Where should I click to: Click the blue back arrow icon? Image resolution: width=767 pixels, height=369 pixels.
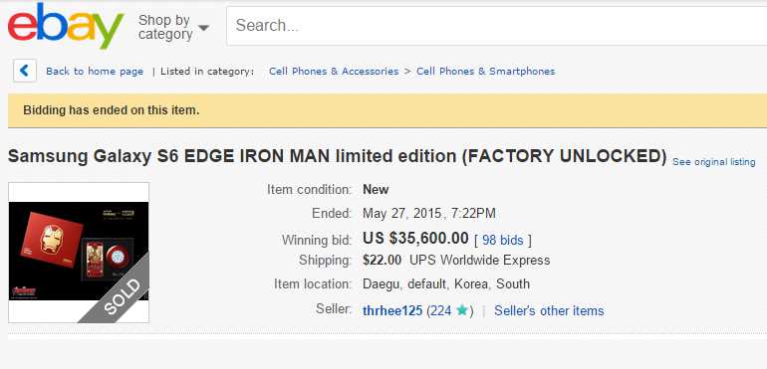tap(25, 71)
